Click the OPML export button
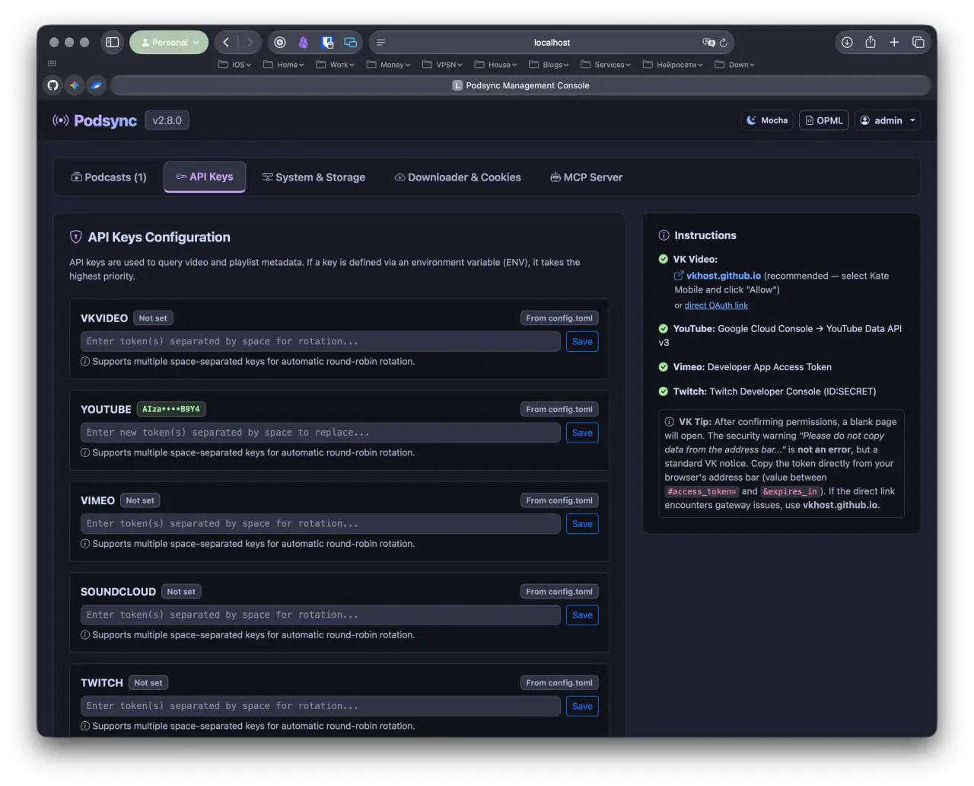The height and width of the screenshot is (786, 974). click(824, 120)
